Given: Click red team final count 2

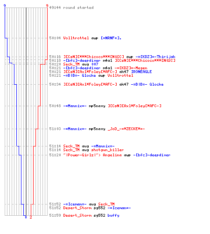Looking at the screenshot, I should click(31, 217).
